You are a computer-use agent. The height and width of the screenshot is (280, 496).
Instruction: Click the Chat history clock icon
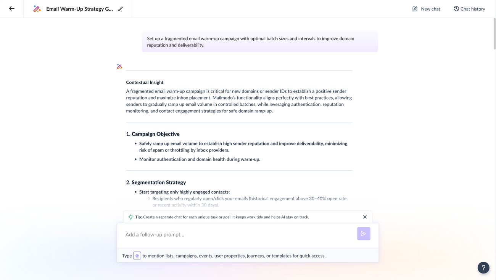pyautogui.click(x=456, y=8)
